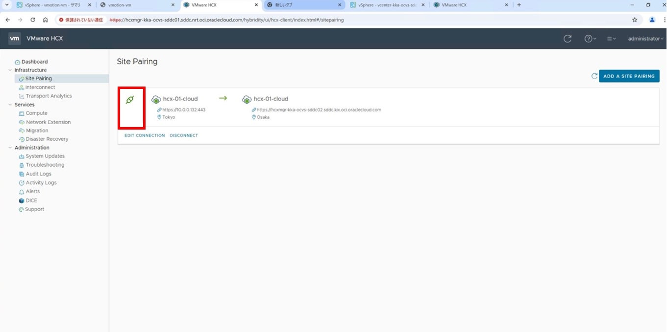Click the Interconnect icon in the sidebar
This screenshot has height=332, width=667.
click(22, 88)
